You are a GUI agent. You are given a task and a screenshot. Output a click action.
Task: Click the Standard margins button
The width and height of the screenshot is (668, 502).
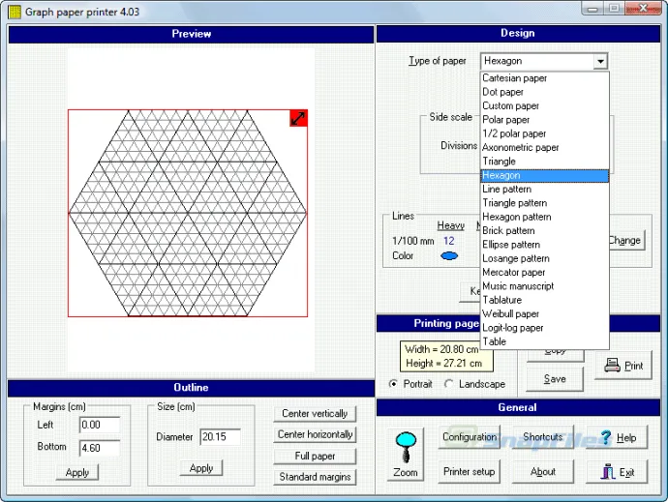pos(315,477)
